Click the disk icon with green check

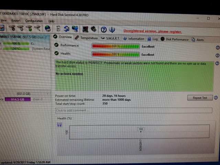tap(29, 28)
